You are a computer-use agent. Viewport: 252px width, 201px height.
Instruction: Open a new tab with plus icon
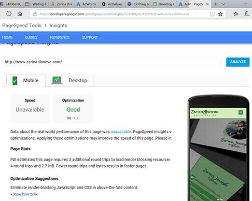215,4
